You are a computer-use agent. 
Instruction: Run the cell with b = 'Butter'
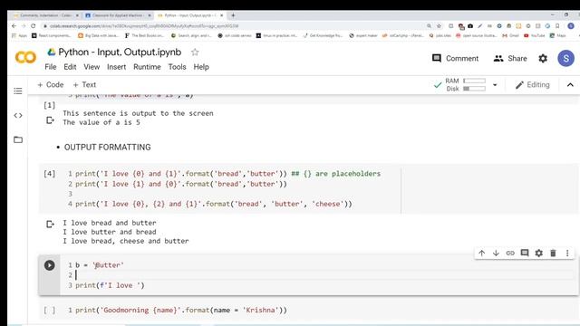[x=50, y=265]
